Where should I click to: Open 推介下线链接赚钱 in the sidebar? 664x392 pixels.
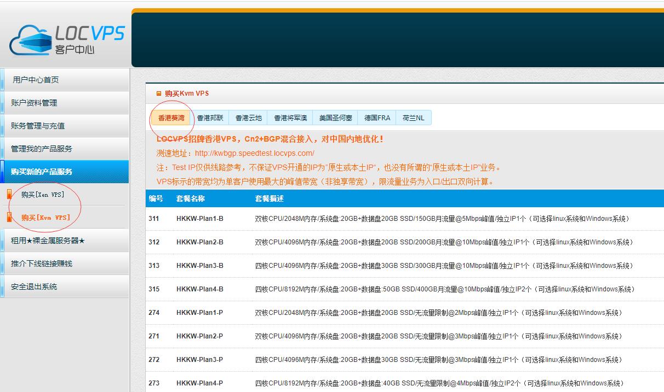pos(65,264)
